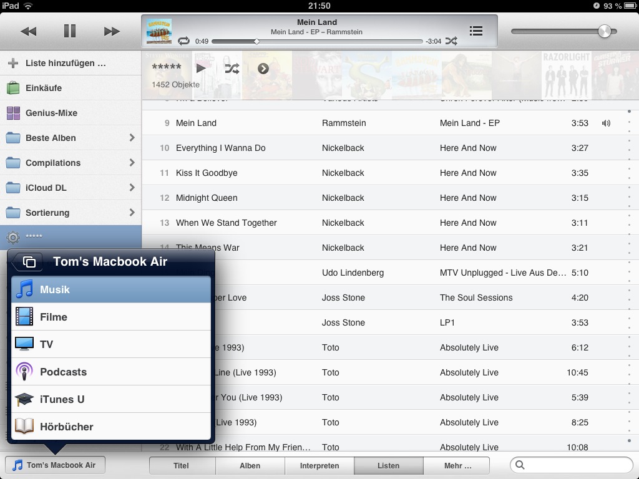Image resolution: width=639 pixels, height=479 pixels.
Task: Select Musik in the library popup
Action: pos(111,289)
